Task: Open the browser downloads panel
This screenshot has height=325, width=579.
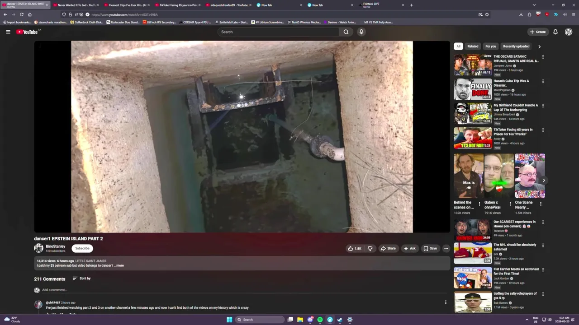Action: 521,14
